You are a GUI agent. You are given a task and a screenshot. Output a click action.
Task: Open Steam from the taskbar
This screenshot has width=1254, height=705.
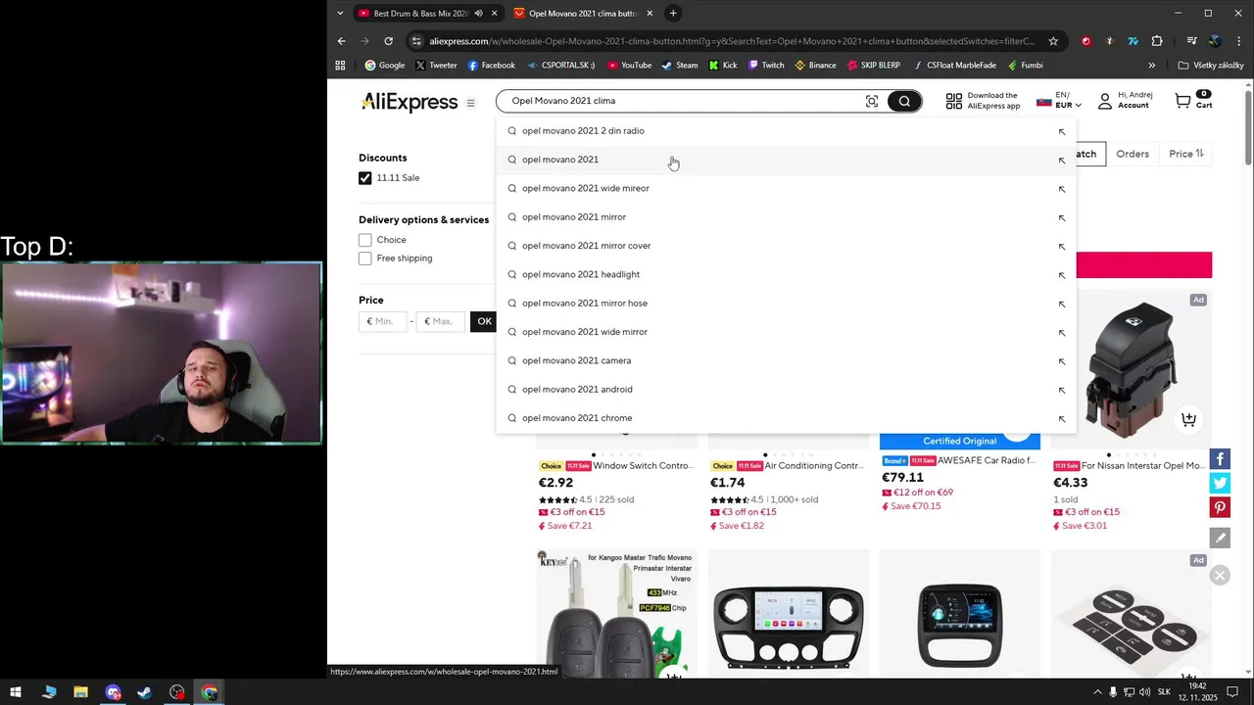(x=145, y=692)
